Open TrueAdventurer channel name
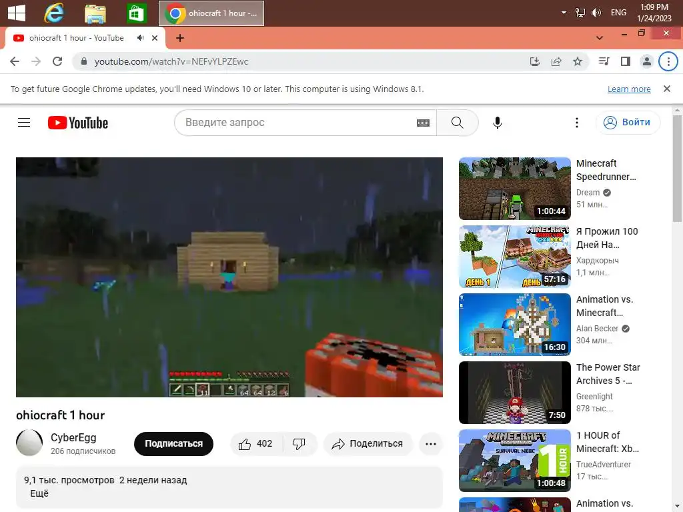This screenshot has width=683, height=512. [x=603, y=464]
